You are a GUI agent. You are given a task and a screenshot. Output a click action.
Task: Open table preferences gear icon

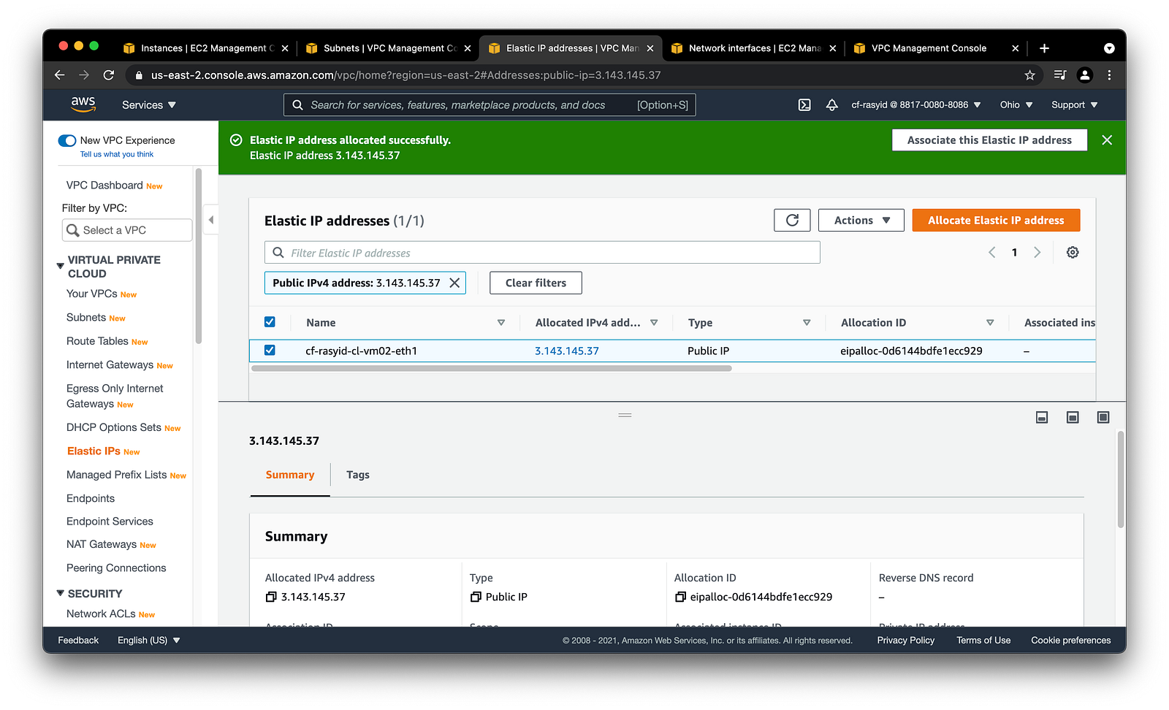(x=1073, y=253)
